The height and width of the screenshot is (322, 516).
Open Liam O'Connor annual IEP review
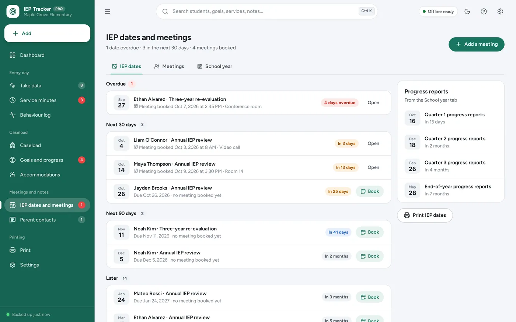(373, 144)
